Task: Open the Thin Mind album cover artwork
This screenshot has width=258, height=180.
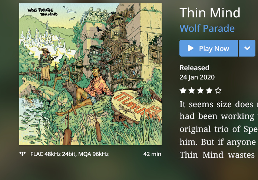Action: pos(90,74)
